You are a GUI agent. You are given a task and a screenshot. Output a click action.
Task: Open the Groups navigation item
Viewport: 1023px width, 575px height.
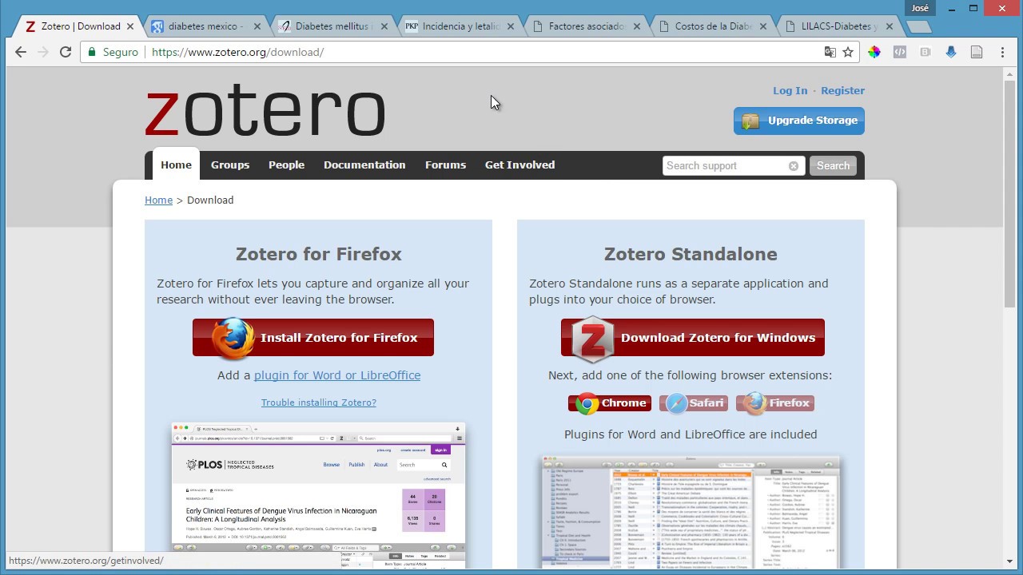pyautogui.click(x=230, y=165)
